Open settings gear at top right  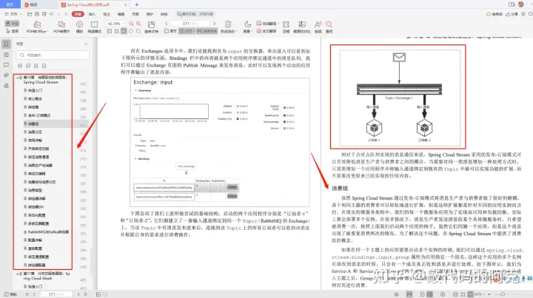523,14
